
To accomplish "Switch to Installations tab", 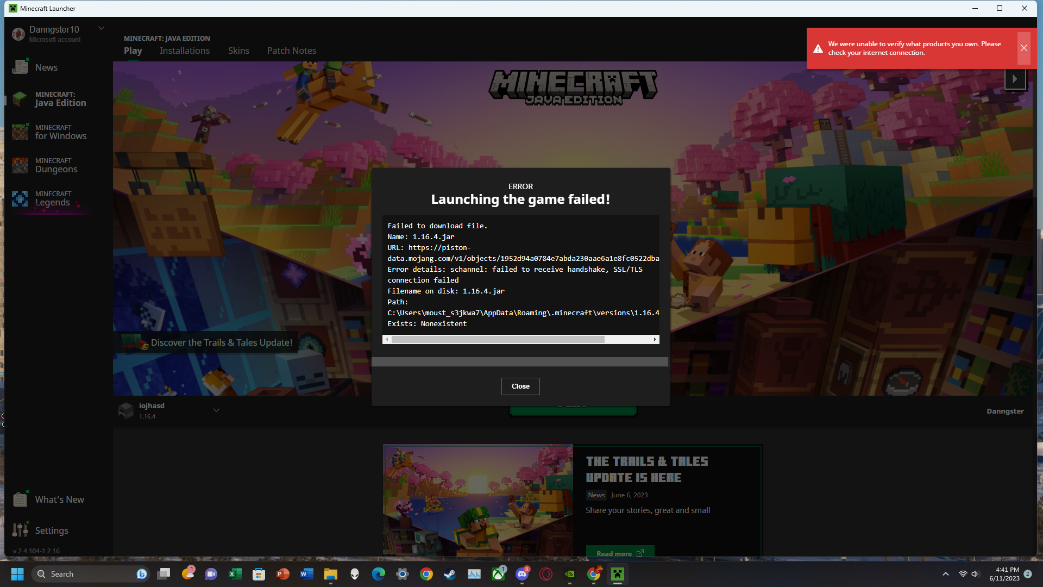I will pos(184,51).
